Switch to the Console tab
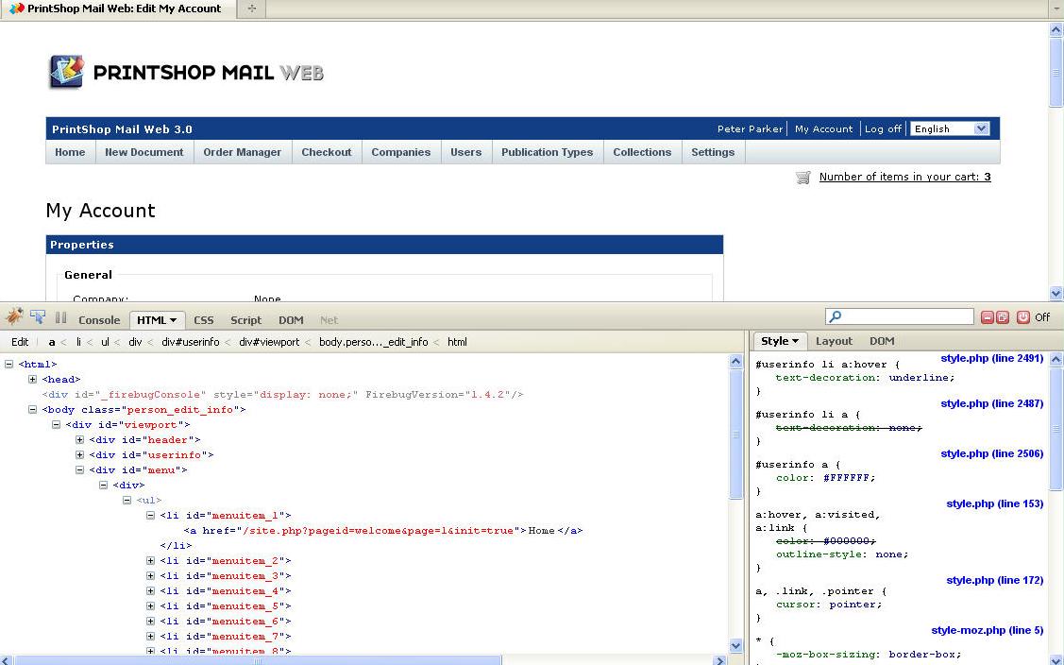This screenshot has width=1064, height=665. tap(99, 320)
